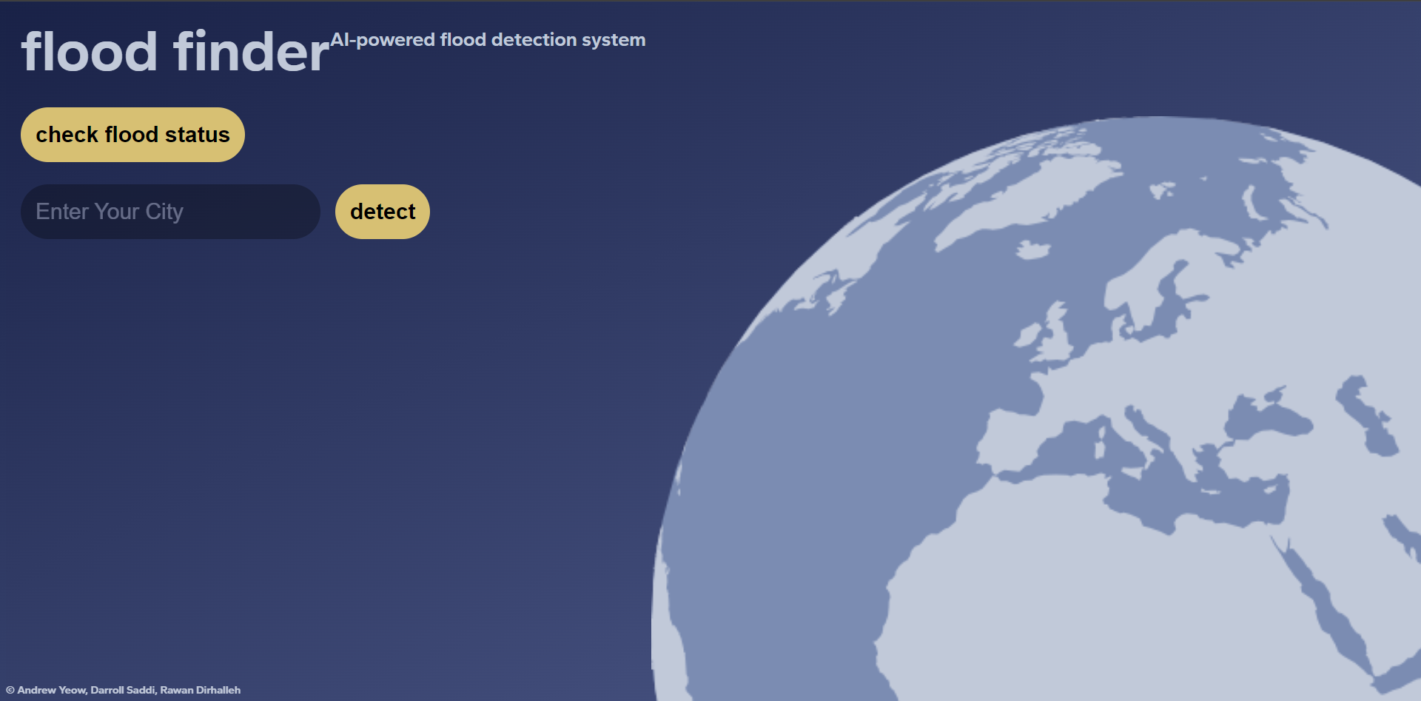Click the flood finder title

point(175,52)
